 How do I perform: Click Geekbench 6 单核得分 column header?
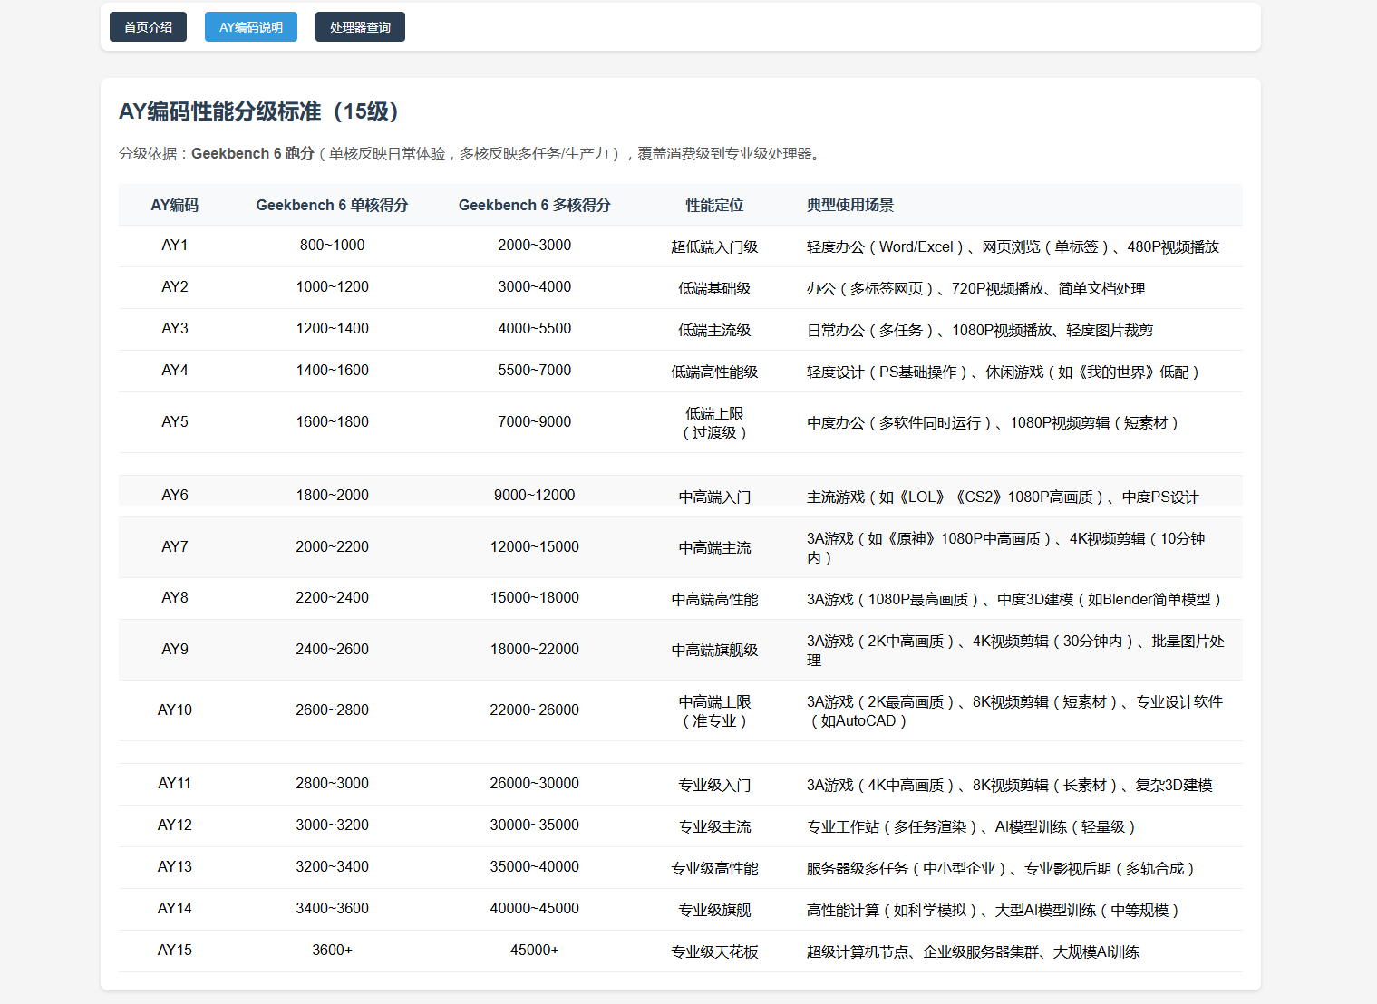tap(332, 206)
